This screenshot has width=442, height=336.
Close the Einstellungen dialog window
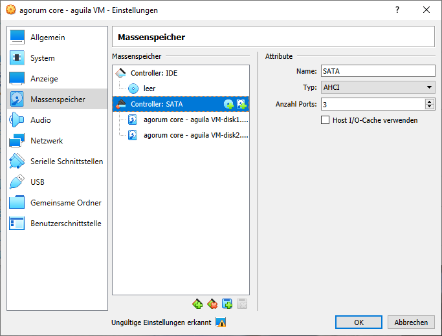pyautogui.click(x=426, y=10)
